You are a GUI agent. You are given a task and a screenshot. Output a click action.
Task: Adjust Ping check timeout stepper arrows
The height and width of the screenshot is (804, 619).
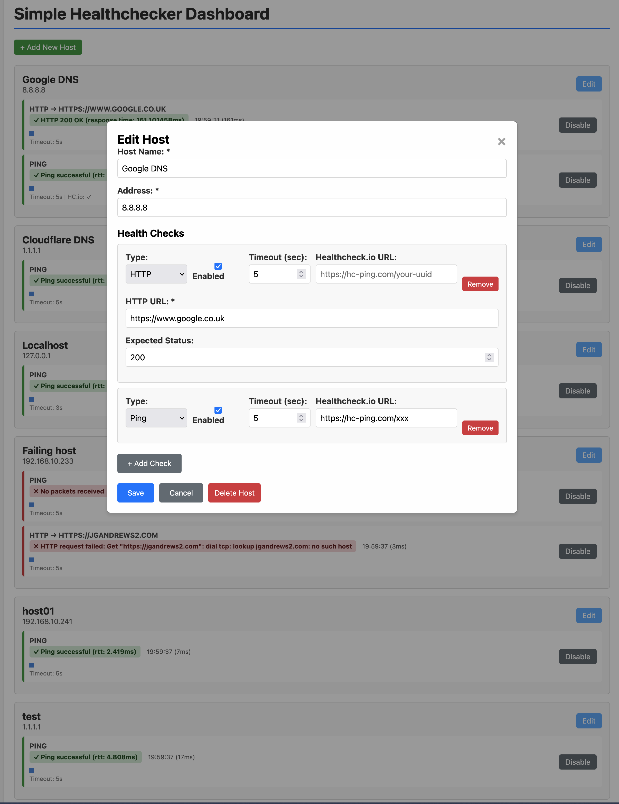pyautogui.click(x=301, y=418)
